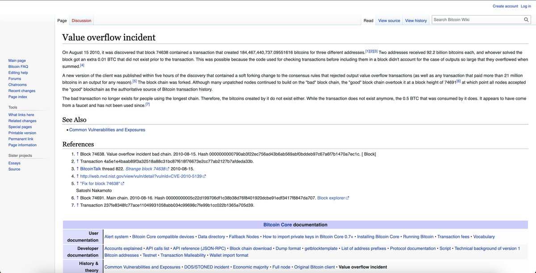Jump back via reference 7 up arrow
The height and width of the screenshot is (273, 536).
pyautogui.click(x=77, y=205)
